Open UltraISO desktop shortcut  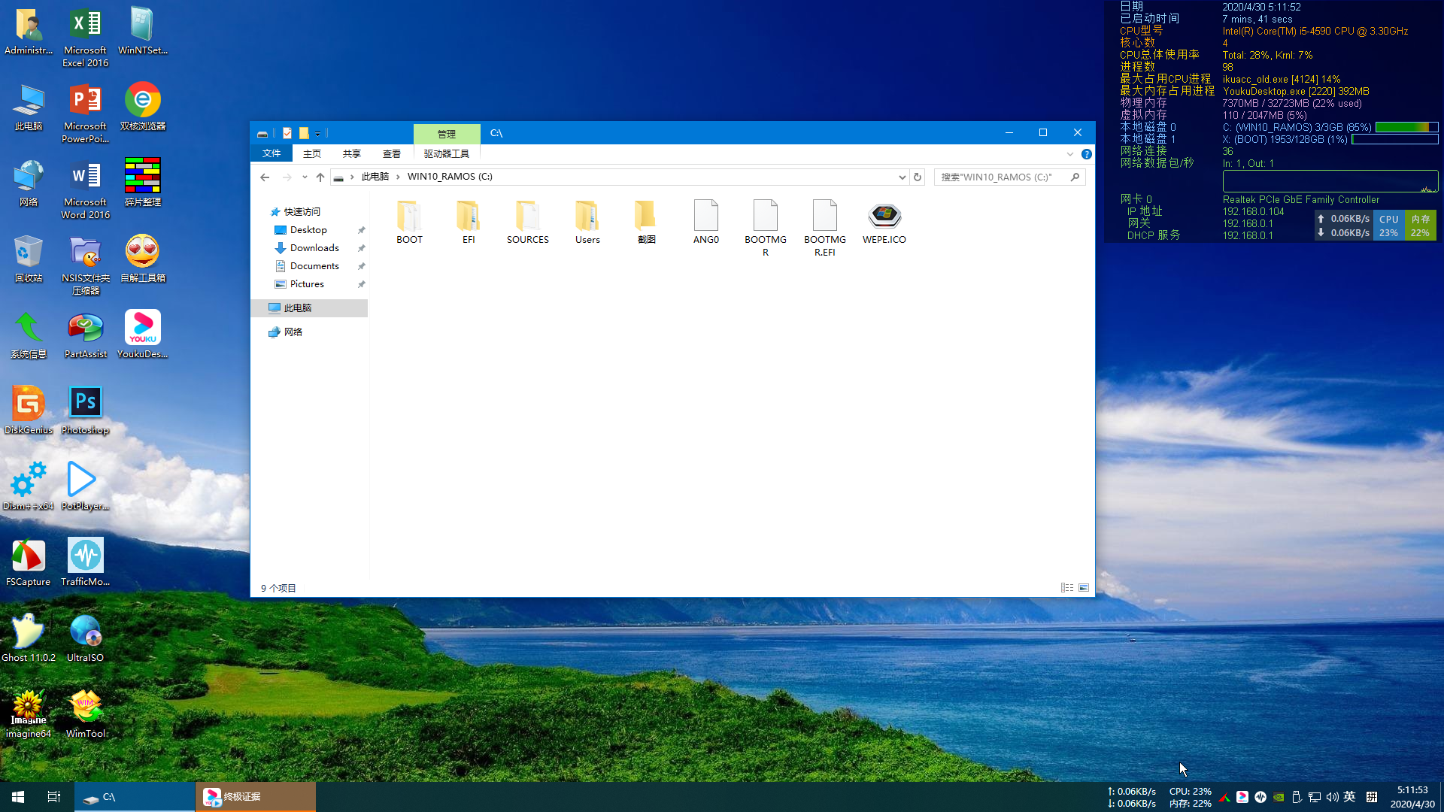[86, 638]
